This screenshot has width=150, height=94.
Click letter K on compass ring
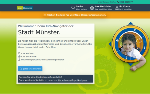pyautogui.click(x=134, y=30)
